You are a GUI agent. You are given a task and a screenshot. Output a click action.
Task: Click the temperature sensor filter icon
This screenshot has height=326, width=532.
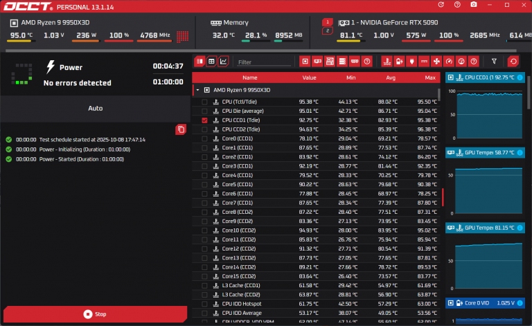point(387,62)
